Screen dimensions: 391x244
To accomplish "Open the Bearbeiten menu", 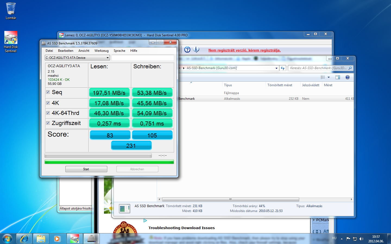I will click(x=66, y=51).
